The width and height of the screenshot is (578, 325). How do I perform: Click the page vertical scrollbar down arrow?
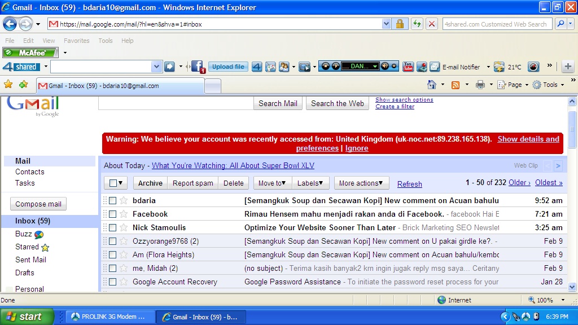click(x=572, y=287)
